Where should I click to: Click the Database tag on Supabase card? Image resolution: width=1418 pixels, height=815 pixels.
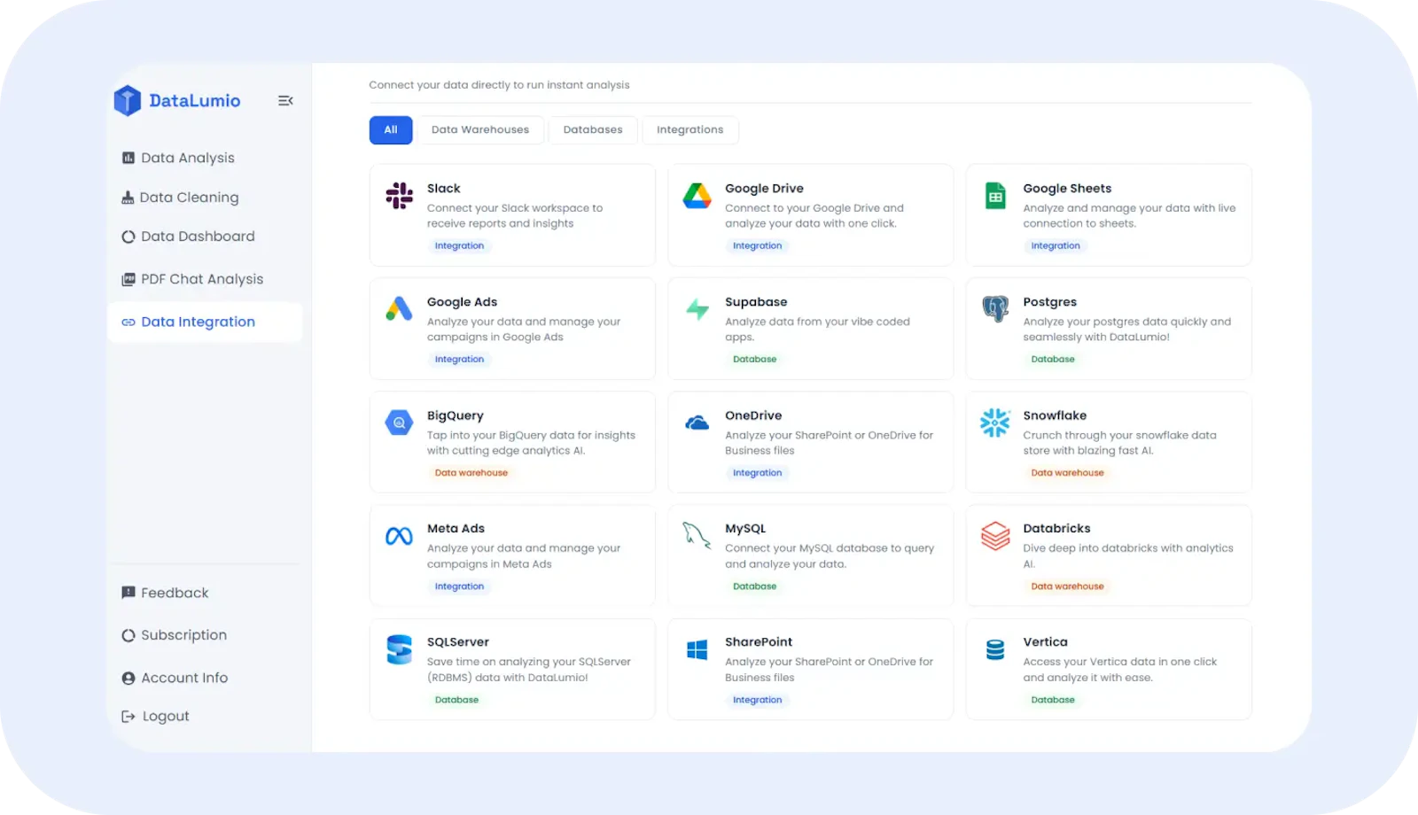coord(755,360)
